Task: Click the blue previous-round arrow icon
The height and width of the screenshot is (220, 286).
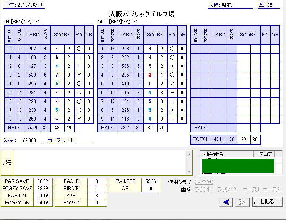Action: (226, 202)
